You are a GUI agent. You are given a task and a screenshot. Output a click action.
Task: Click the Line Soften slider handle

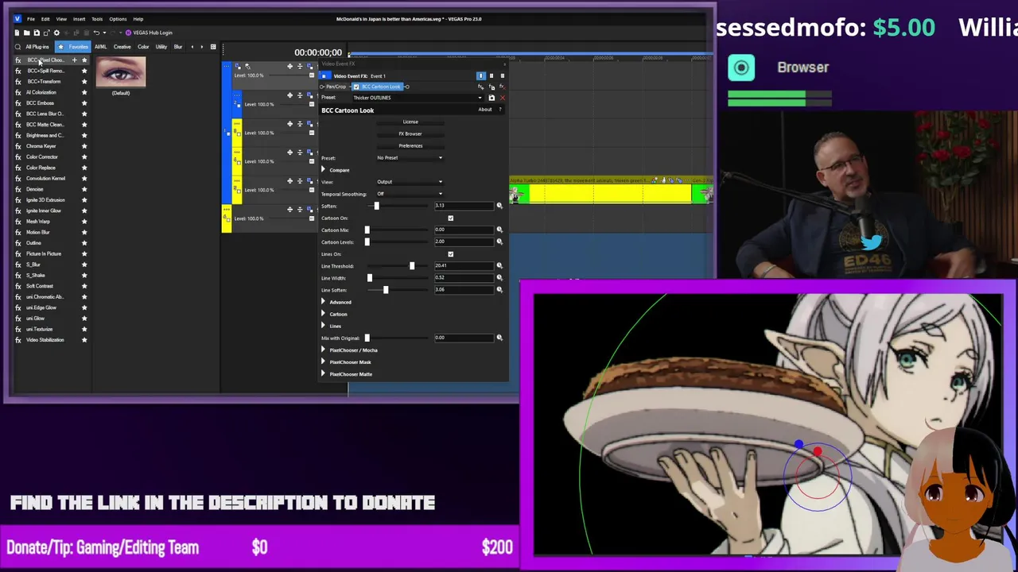pyautogui.click(x=386, y=290)
